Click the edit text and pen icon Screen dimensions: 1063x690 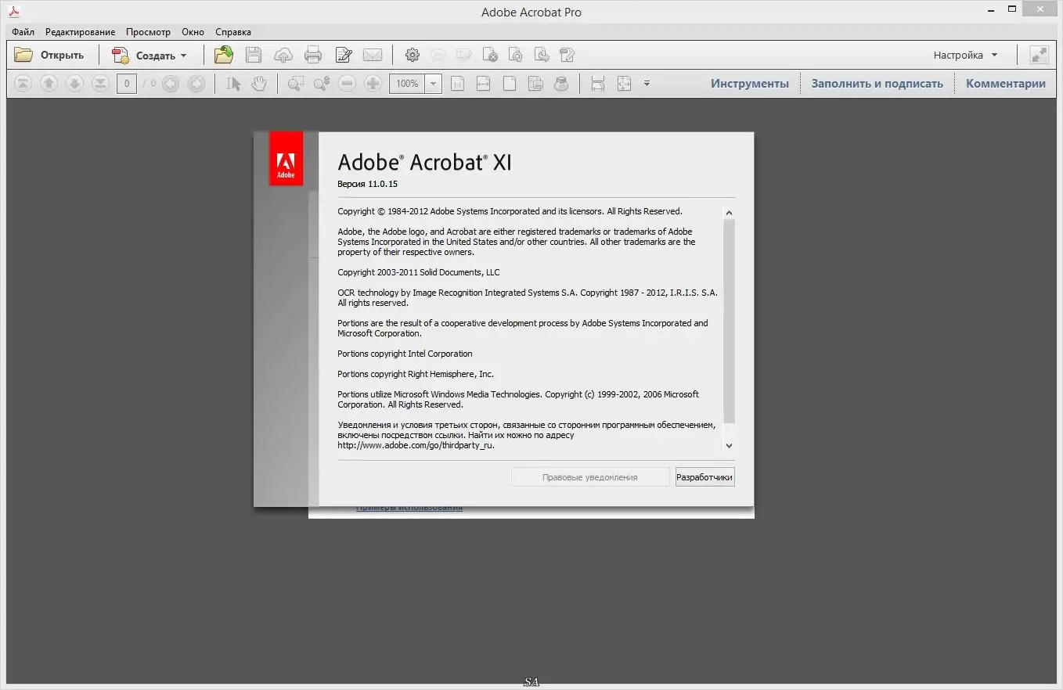343,55
